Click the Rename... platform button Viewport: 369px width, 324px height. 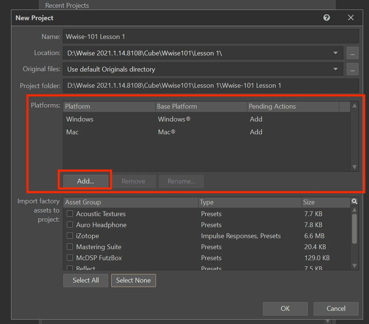[181, 181]
